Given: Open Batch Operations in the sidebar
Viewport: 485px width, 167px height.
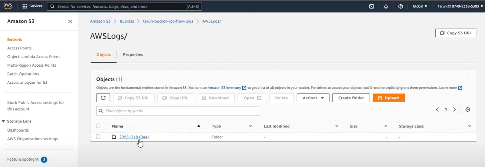Looking at the screenshot, I should (23, 74).
